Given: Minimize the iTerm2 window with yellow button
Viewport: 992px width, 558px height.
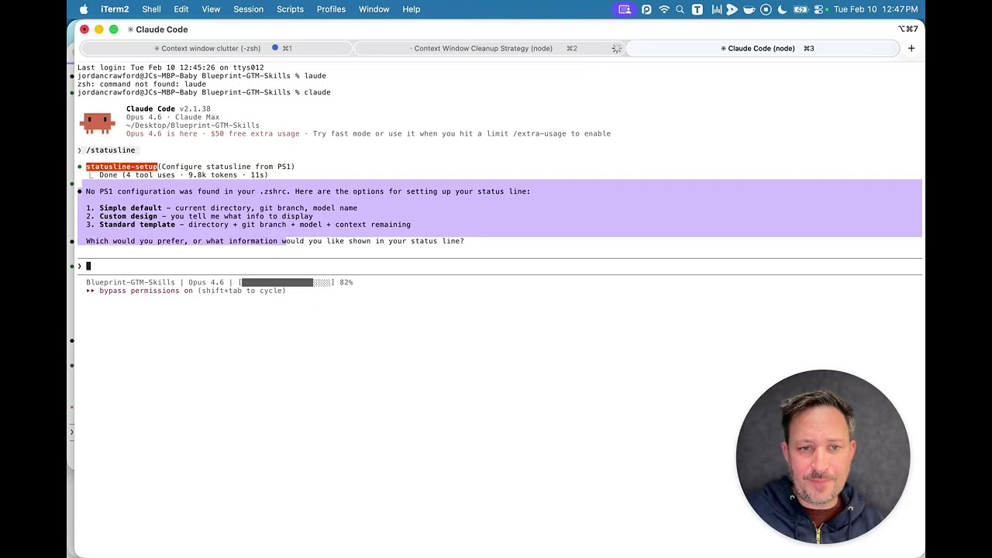Looking at the screenshot, I should [99, 29].
